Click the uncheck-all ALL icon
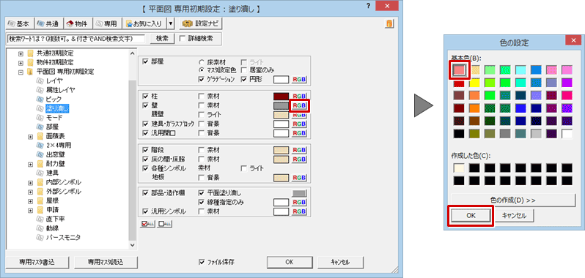Screen dimensions: 585x278 (165, 224)
